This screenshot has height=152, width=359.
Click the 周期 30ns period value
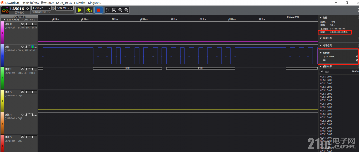(332, 25)
